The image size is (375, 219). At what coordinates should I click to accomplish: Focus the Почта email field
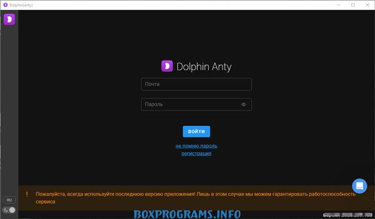pos(196,84)
